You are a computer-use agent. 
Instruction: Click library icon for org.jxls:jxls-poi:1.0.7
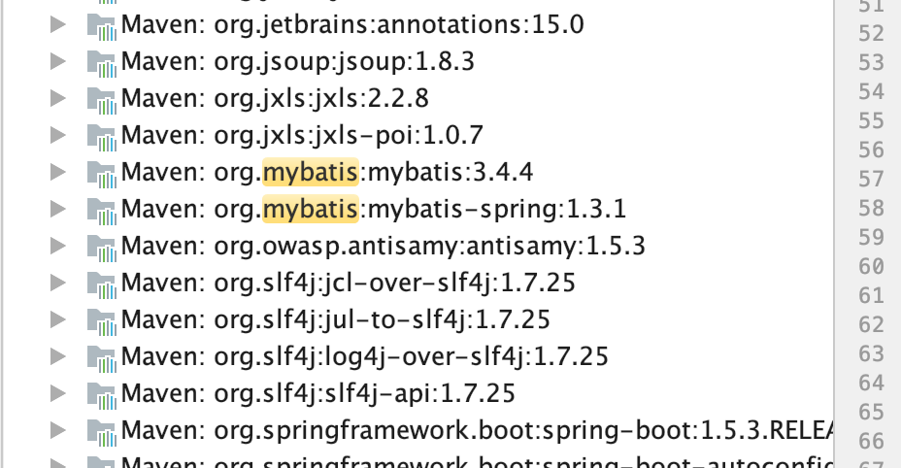(102, 137)
